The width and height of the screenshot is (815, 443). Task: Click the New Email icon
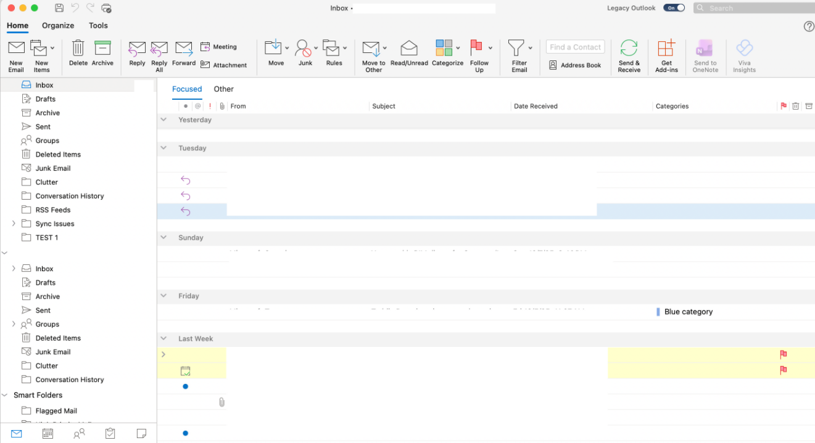click(16, 48)
